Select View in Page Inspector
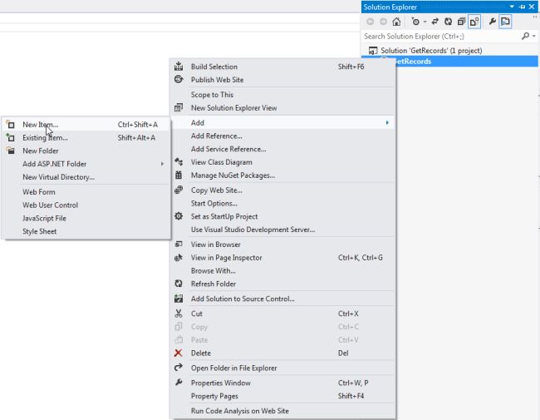540x420 pixels. tap(282, 258)
